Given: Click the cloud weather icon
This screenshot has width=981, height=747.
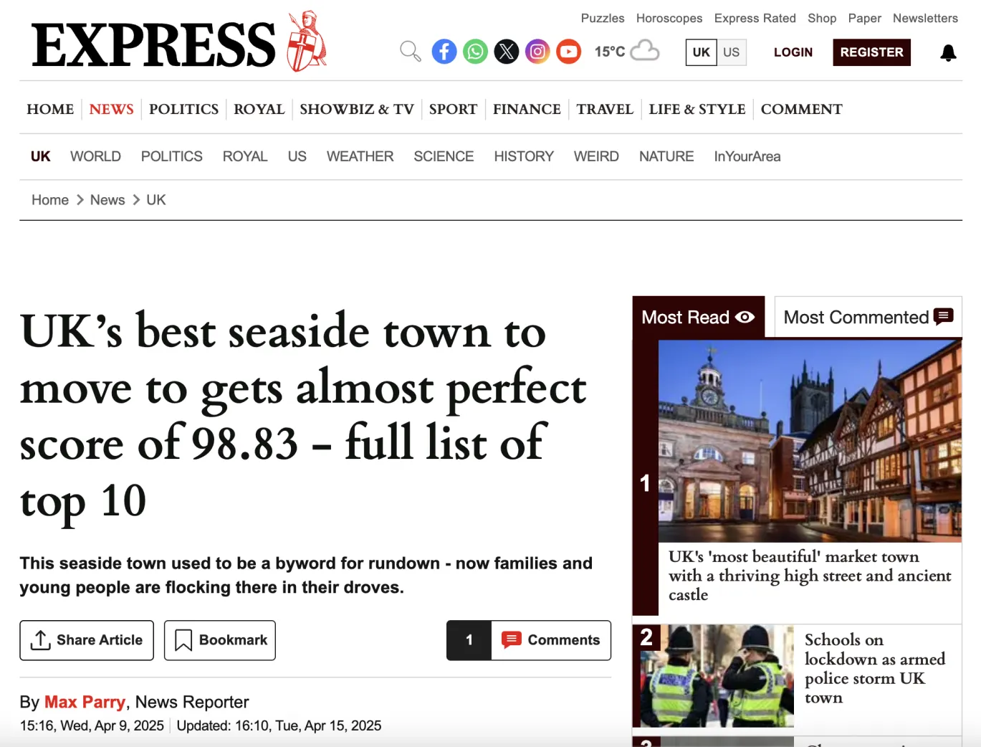Looking at the screenshot, I should click(x=645, y=51).
